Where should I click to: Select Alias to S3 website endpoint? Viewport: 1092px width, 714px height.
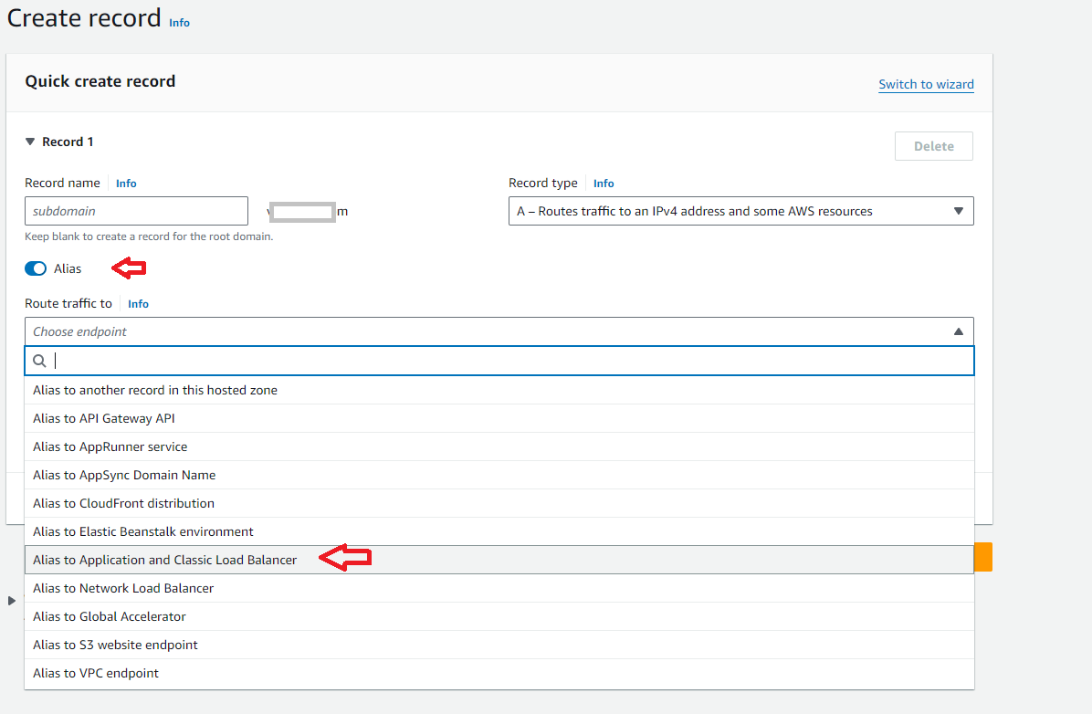tap(115, 645)
